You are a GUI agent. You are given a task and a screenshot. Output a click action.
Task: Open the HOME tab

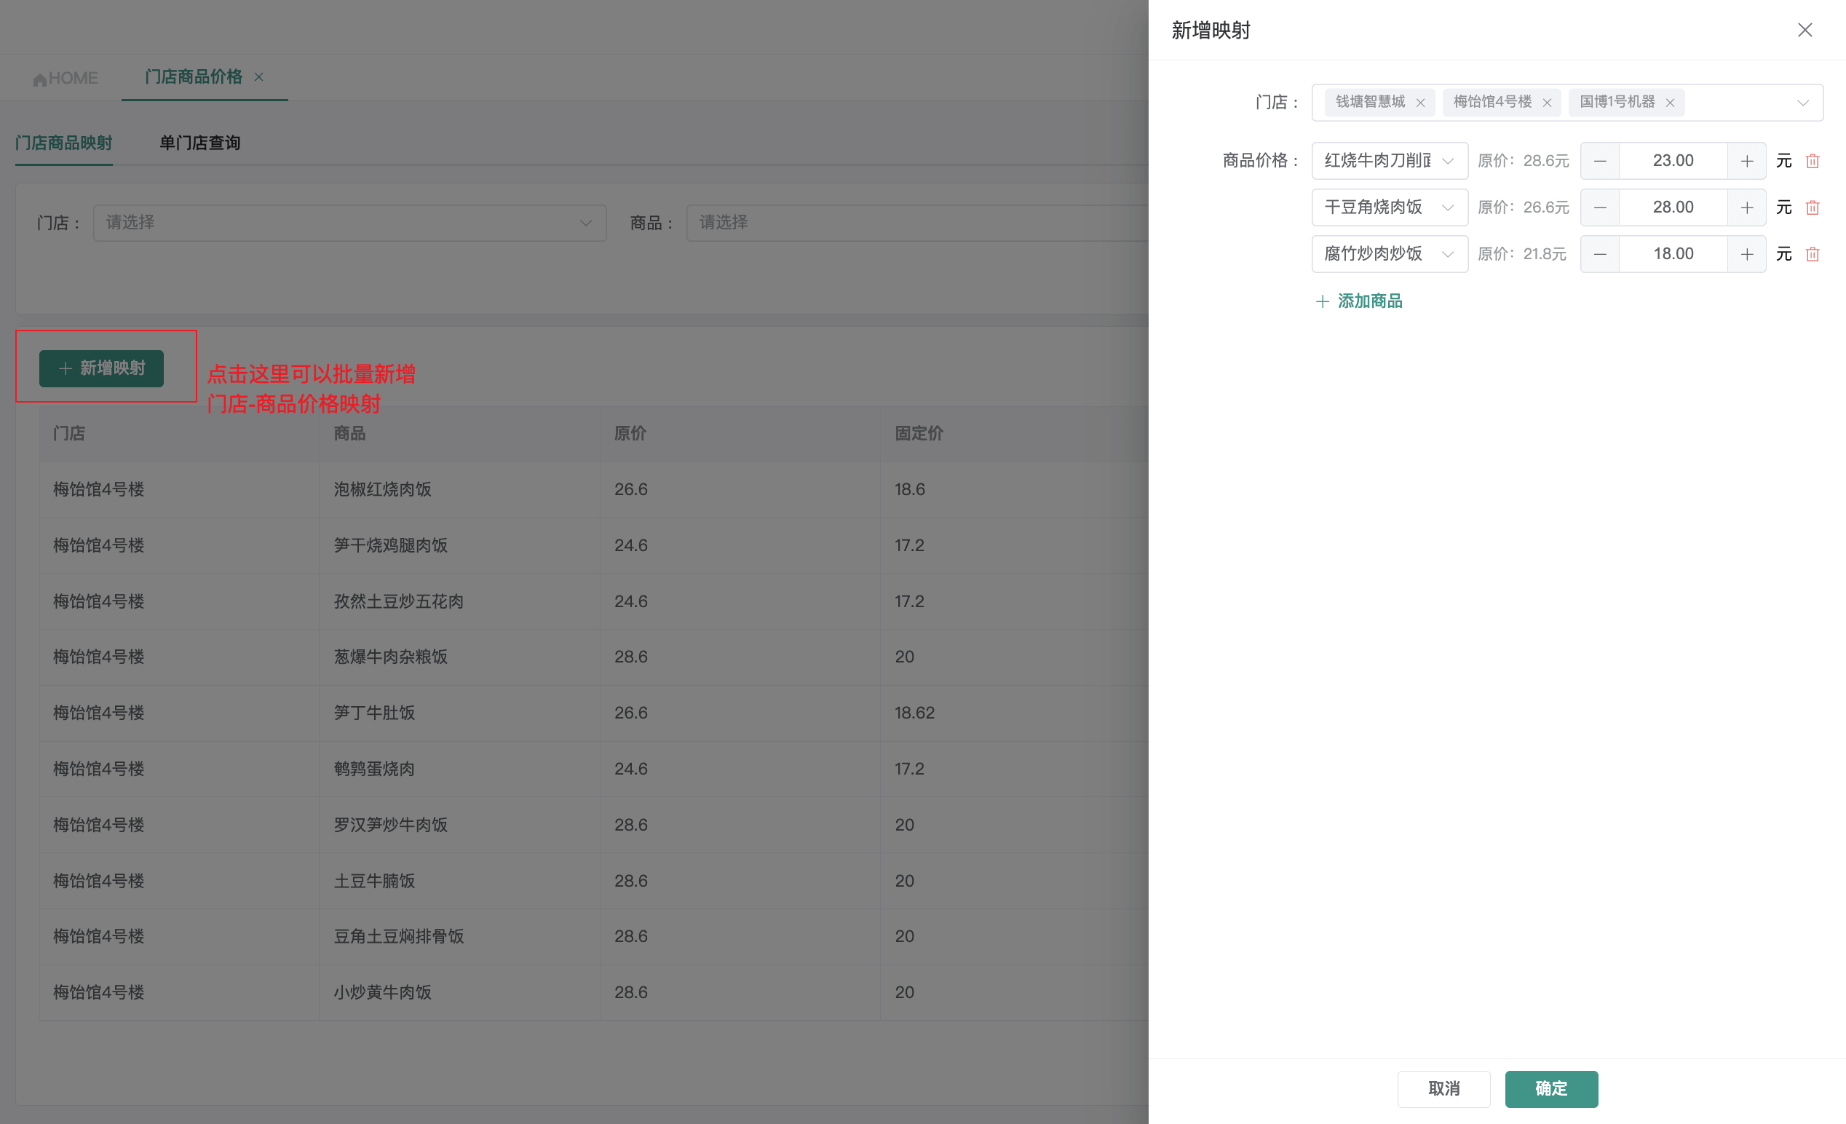[66, 78]
